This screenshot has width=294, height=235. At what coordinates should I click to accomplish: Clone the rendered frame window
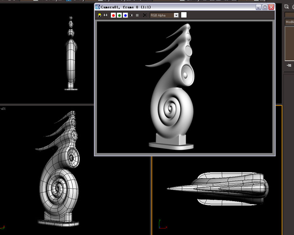tap(105, 15)
